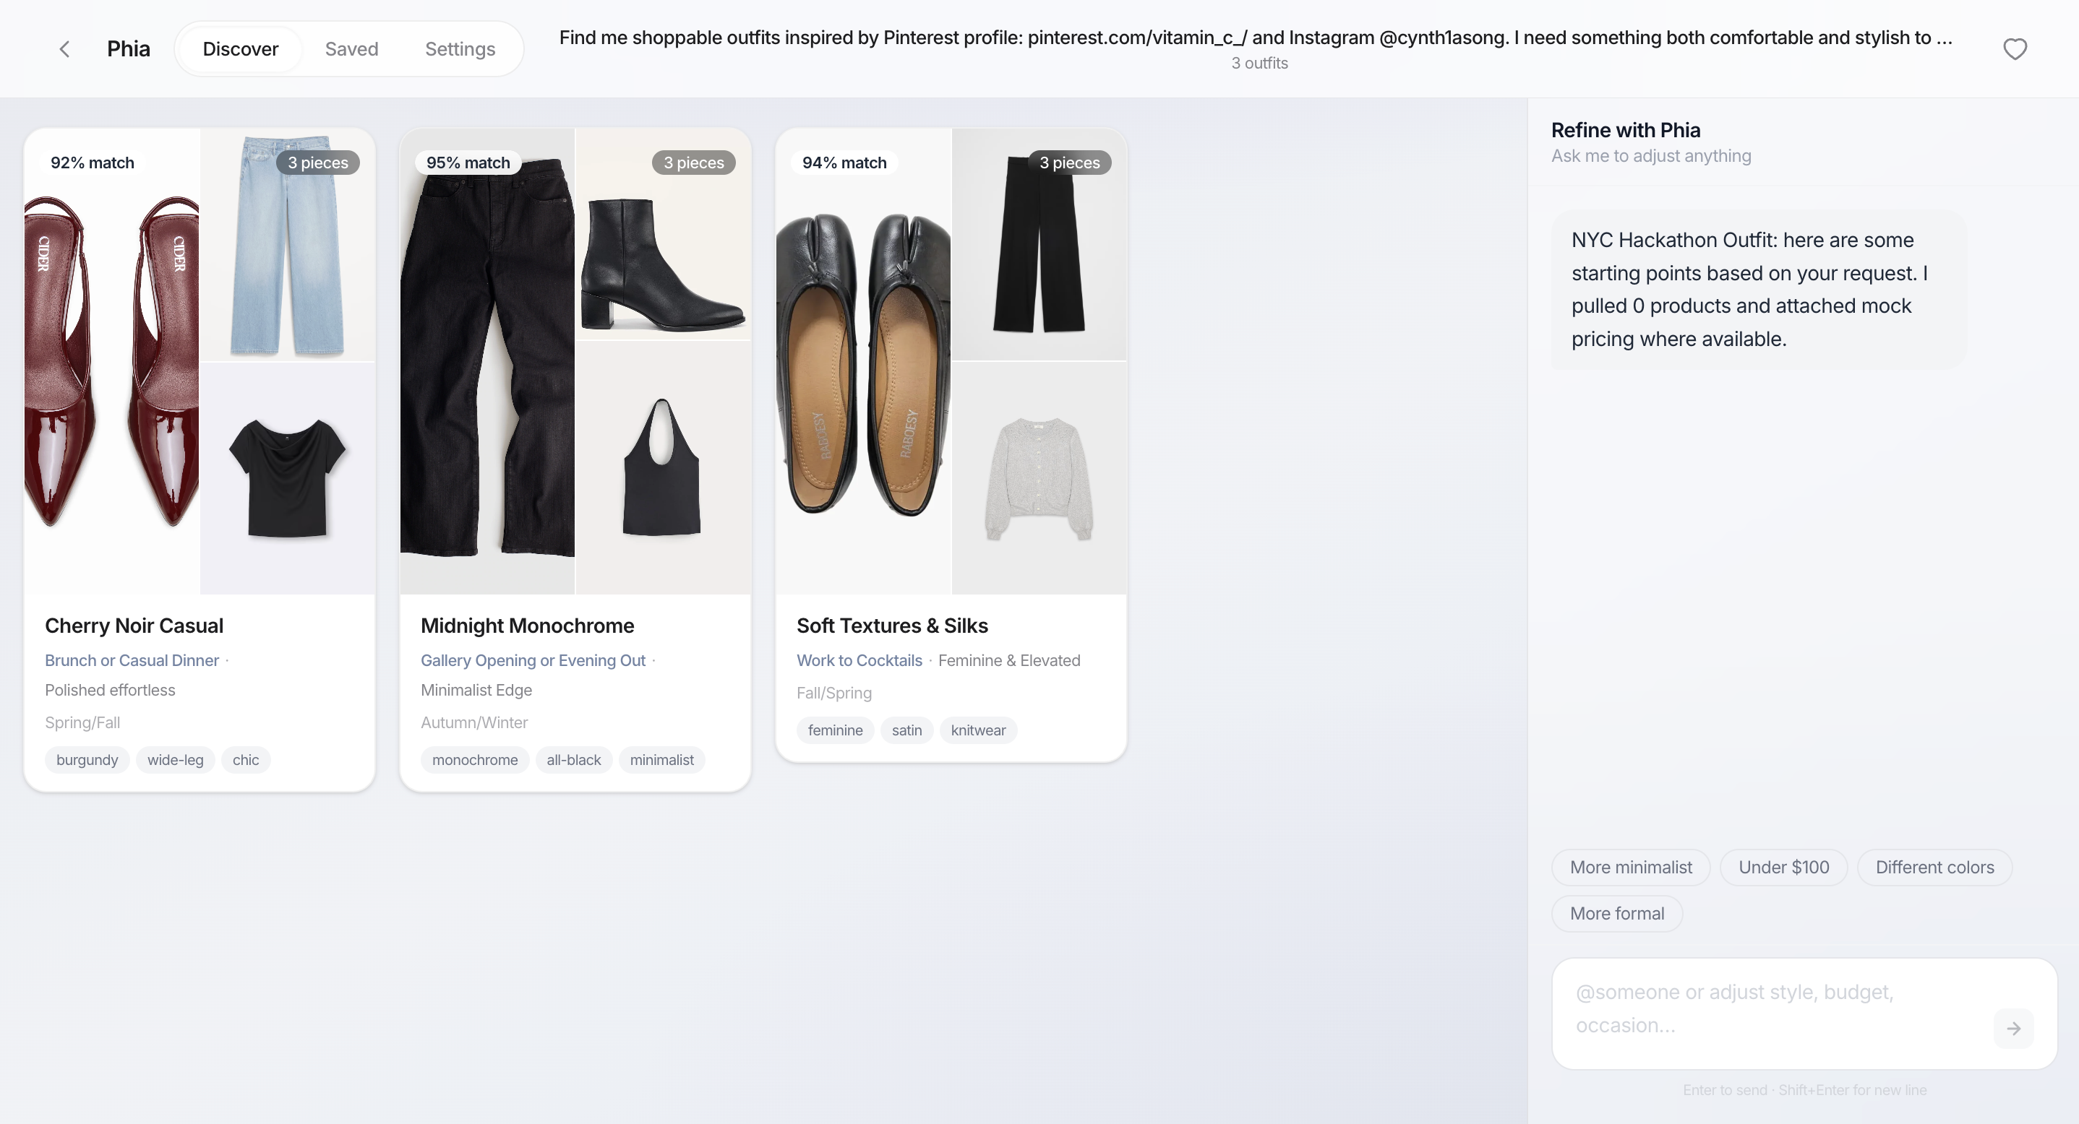The width and height of the screenshot is (2079, 1124).
Task: Select the Discover tab
Action: pyautogui.click(x=240, y=49)
